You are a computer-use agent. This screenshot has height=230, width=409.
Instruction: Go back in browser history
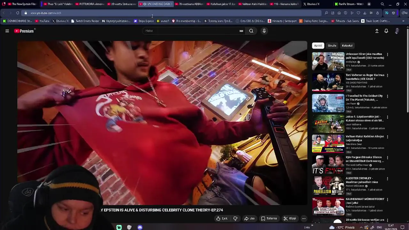(4, 13)
